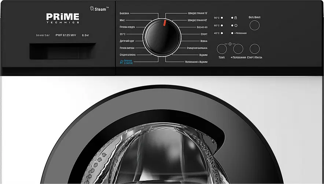The height and width of the screenshot is (184, 324).
Task: Click the indicator dot beside +Полоскання indicator label
Action: pos(232,33)
